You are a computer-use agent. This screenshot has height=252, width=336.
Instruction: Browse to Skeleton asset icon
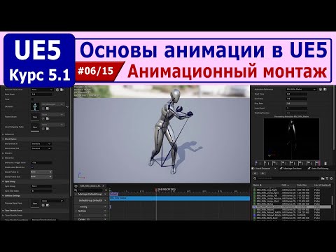tap(48, 108)
